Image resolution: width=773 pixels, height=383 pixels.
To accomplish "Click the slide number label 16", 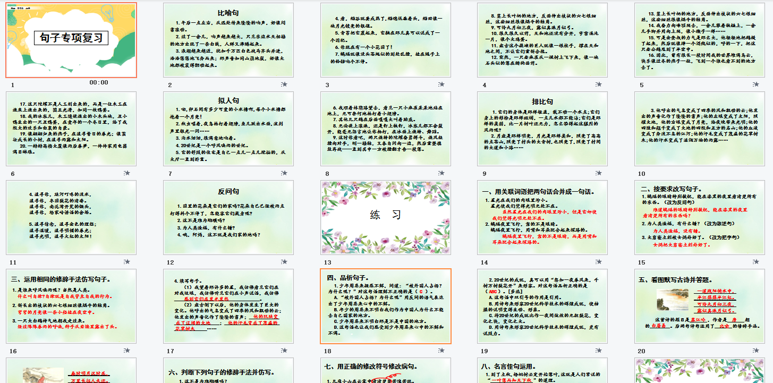I will click(13, 351).
